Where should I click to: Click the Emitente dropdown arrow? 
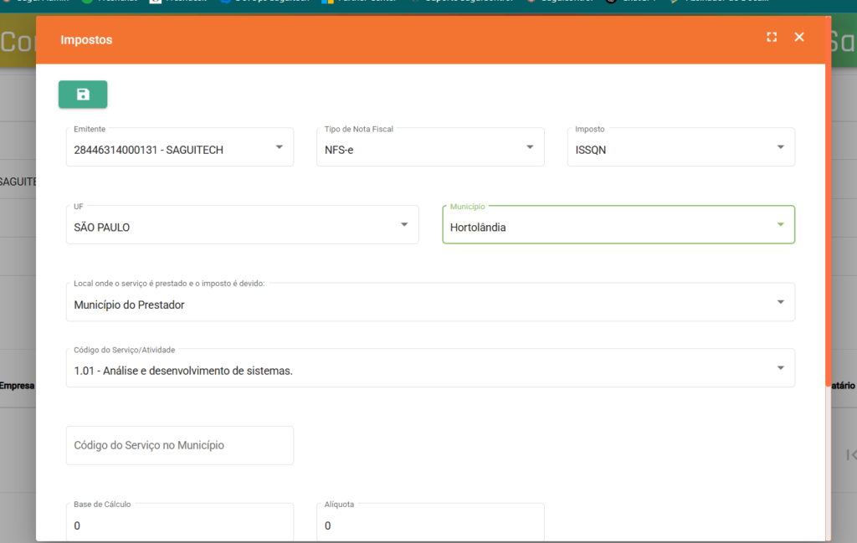click(x=279, y=148)
